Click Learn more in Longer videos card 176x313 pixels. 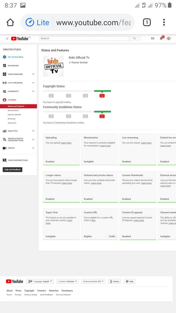(x=67, y=183)
